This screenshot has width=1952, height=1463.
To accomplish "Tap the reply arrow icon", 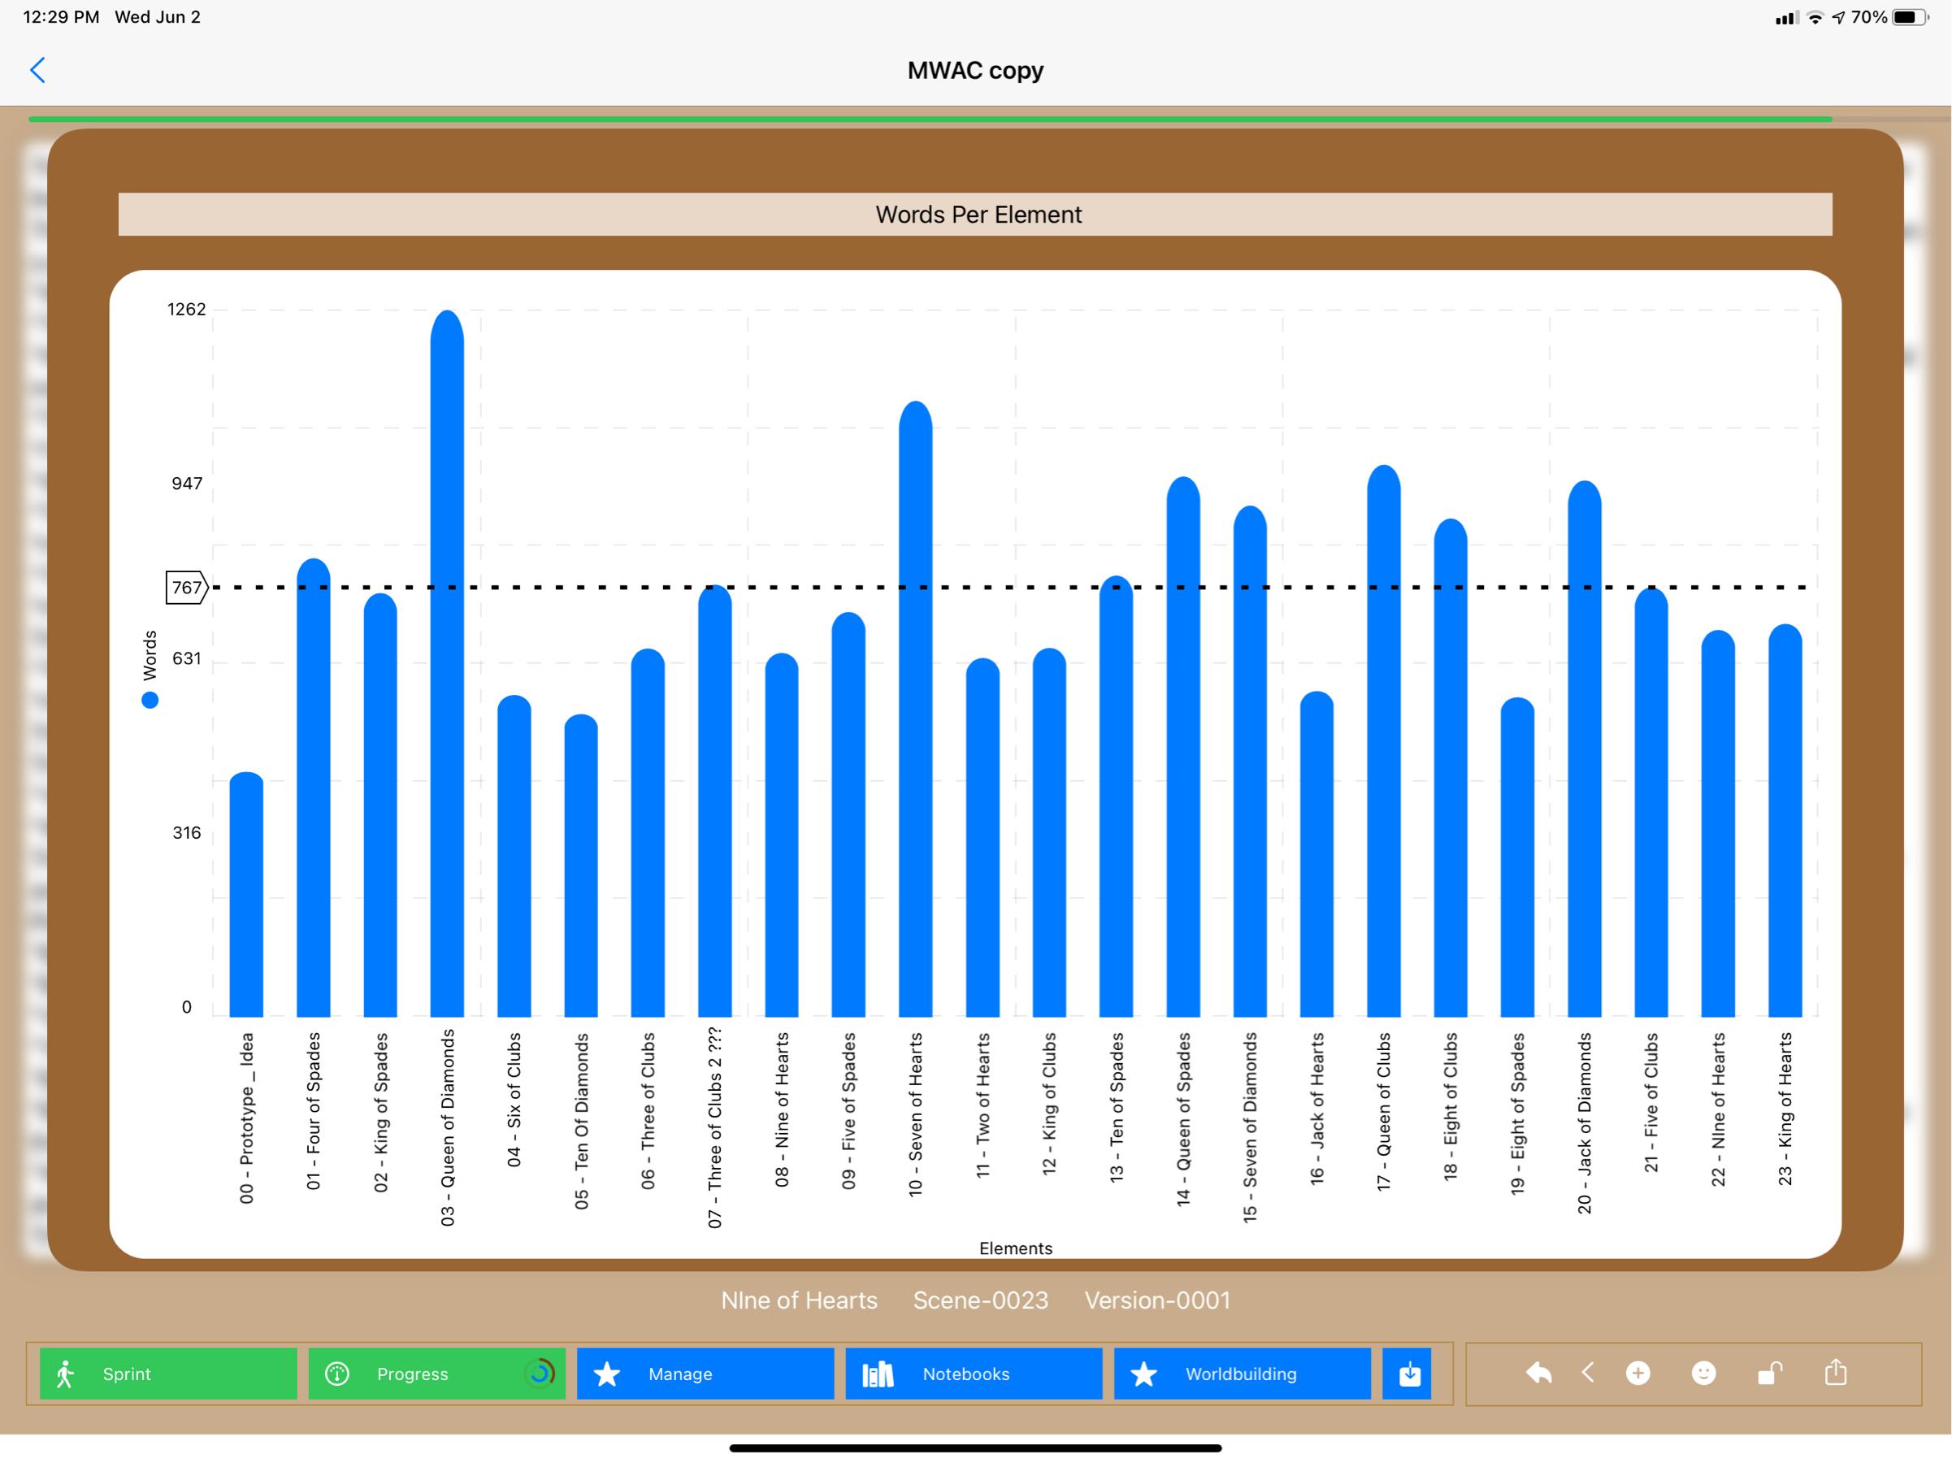I will (1538, 1373).
